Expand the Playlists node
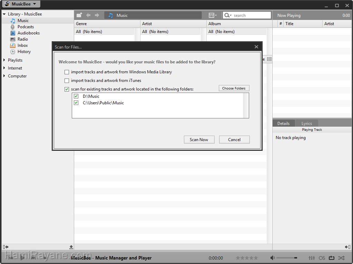The width and height of the screenshot is (353, 264). tap(4, 60)
